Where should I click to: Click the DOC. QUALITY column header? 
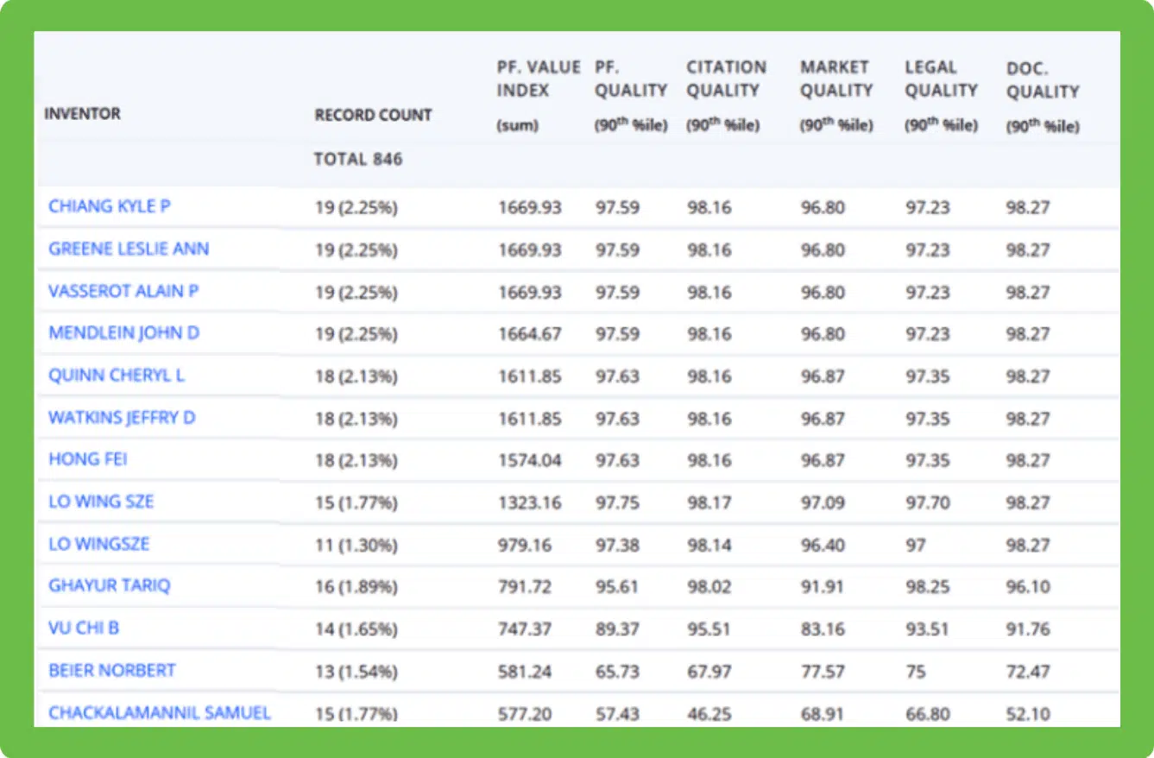coord(1043,79)
